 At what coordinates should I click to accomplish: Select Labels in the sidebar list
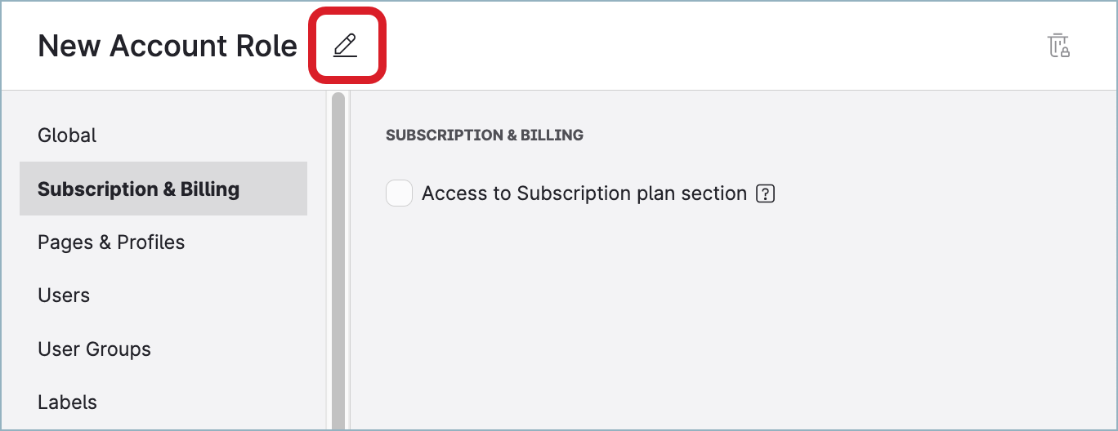[x=67, y=402]
